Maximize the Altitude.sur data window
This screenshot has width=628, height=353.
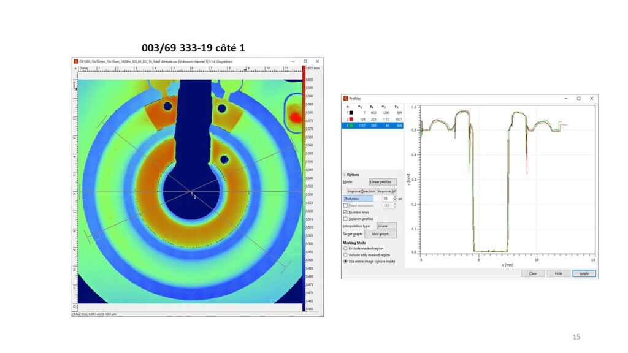305,61
